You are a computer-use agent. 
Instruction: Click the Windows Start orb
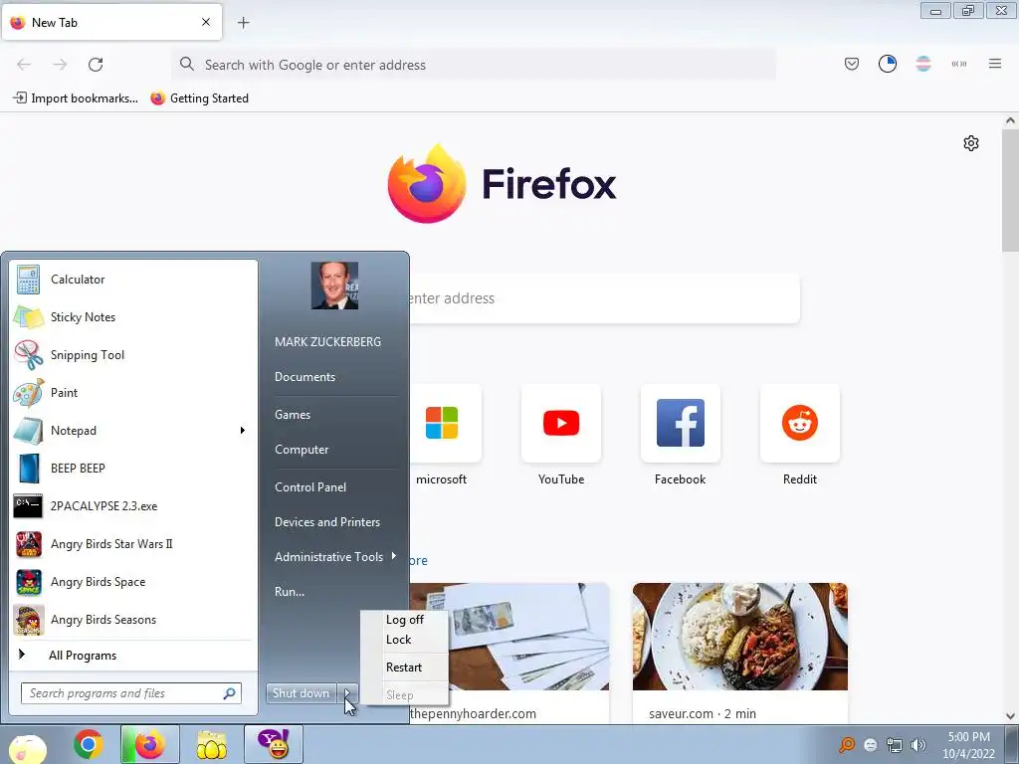click(x=27, y=747)
